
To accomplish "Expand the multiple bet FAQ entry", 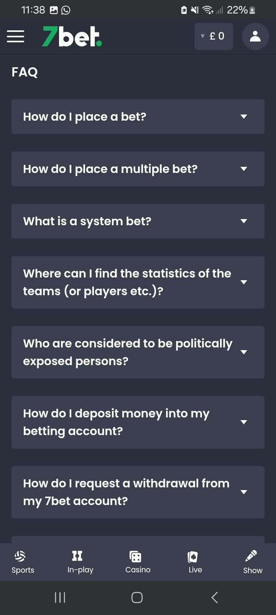I will coord(138,169).
